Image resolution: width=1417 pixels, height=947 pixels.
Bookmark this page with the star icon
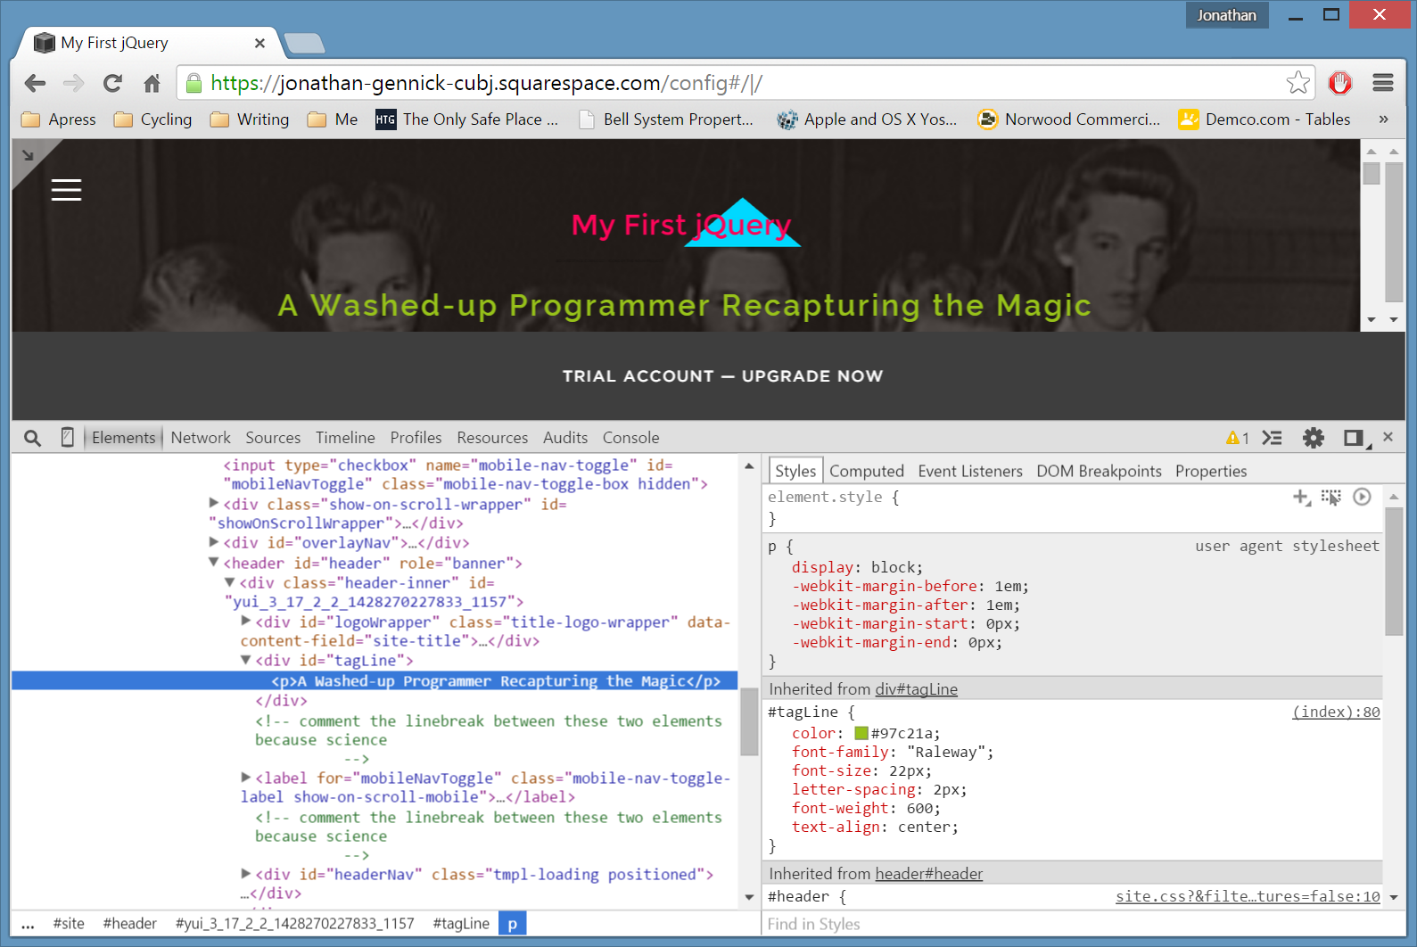(x=1298, y=83)
